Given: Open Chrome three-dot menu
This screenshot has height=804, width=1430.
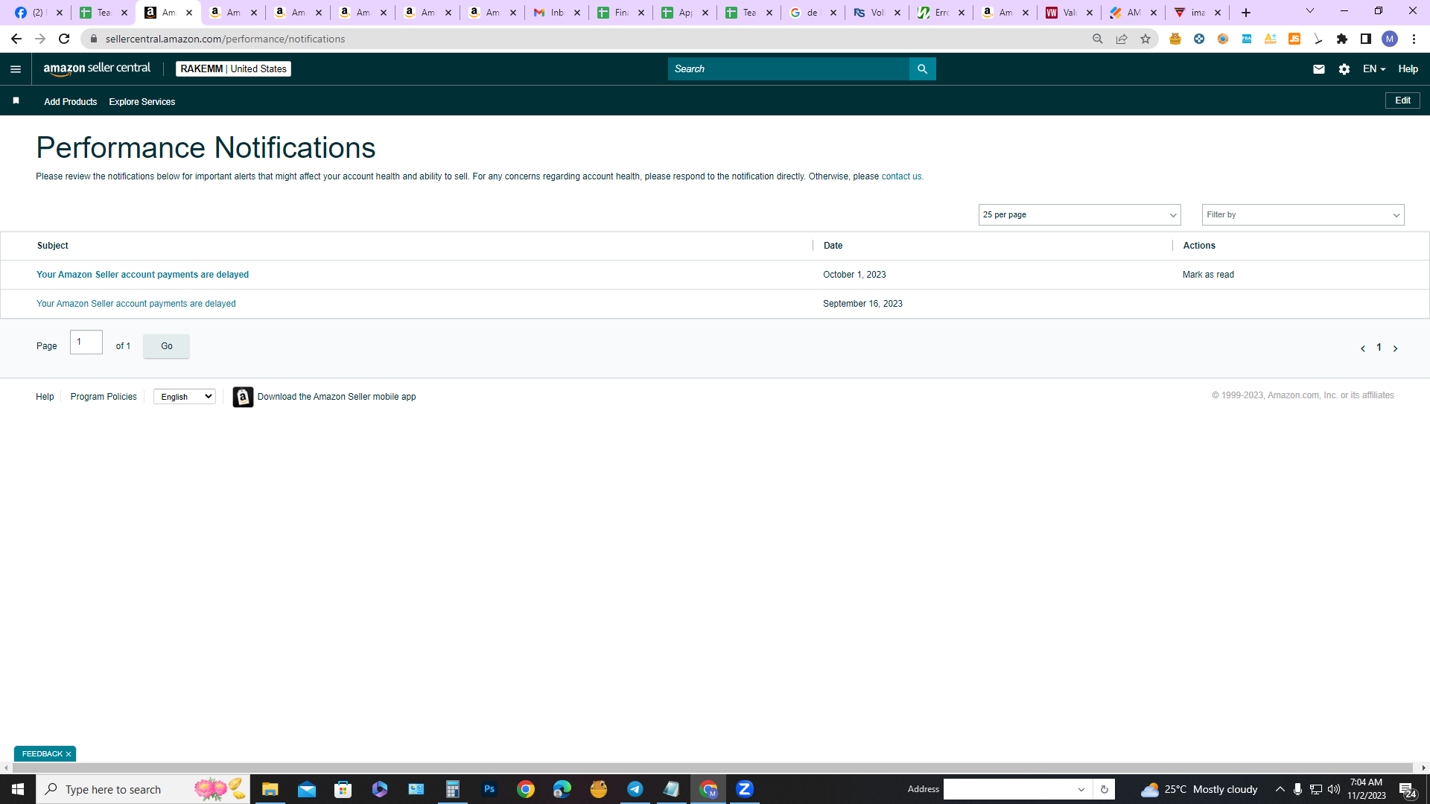Looking at the screenshot, I should (x=1414, y=39).
